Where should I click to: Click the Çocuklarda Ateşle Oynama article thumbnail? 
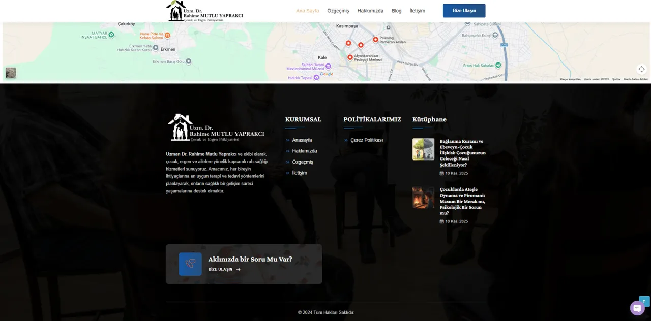[x=424, y=198]
